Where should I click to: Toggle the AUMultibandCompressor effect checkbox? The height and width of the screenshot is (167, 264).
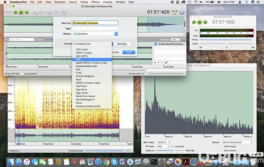156,44
